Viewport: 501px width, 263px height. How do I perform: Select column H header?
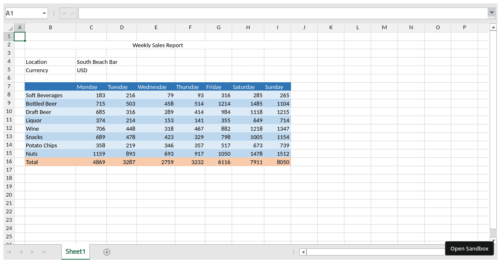click(x=248, y=27)
